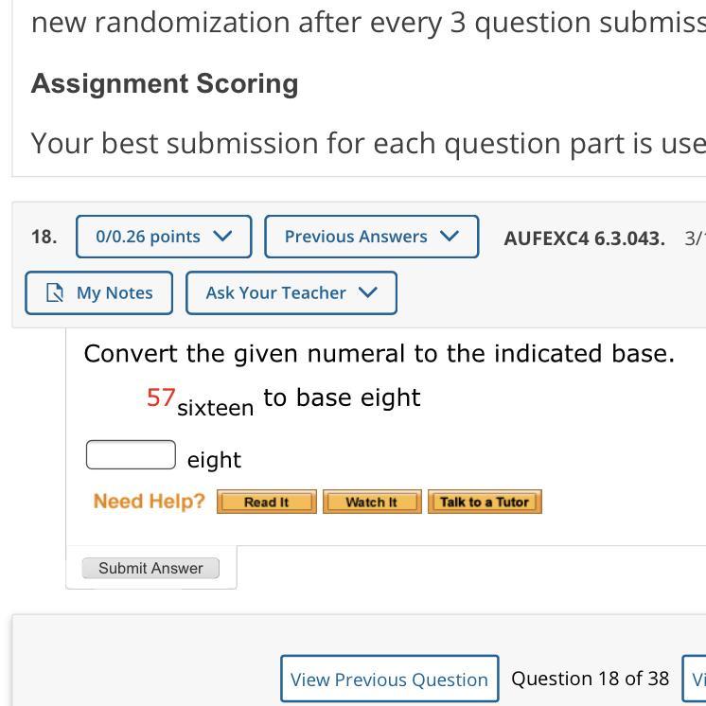Screen dimensions: 706x706
Task: Click the question number 18 label
Action: tap(44, 237)
